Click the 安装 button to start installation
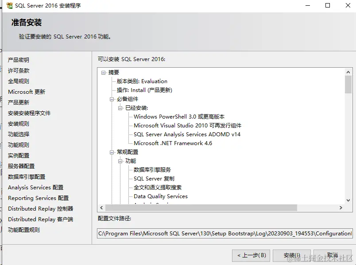The width and height of the screenshot is (356, 265). coord(291,255)
